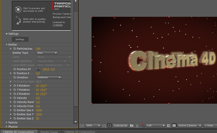Click the Velocity from value 0,0

(38, 106)
